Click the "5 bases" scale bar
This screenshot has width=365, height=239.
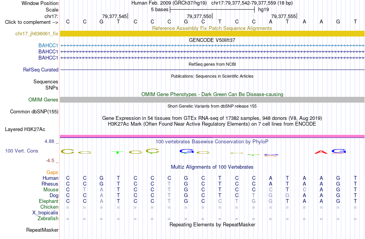[x=212, y=10]
